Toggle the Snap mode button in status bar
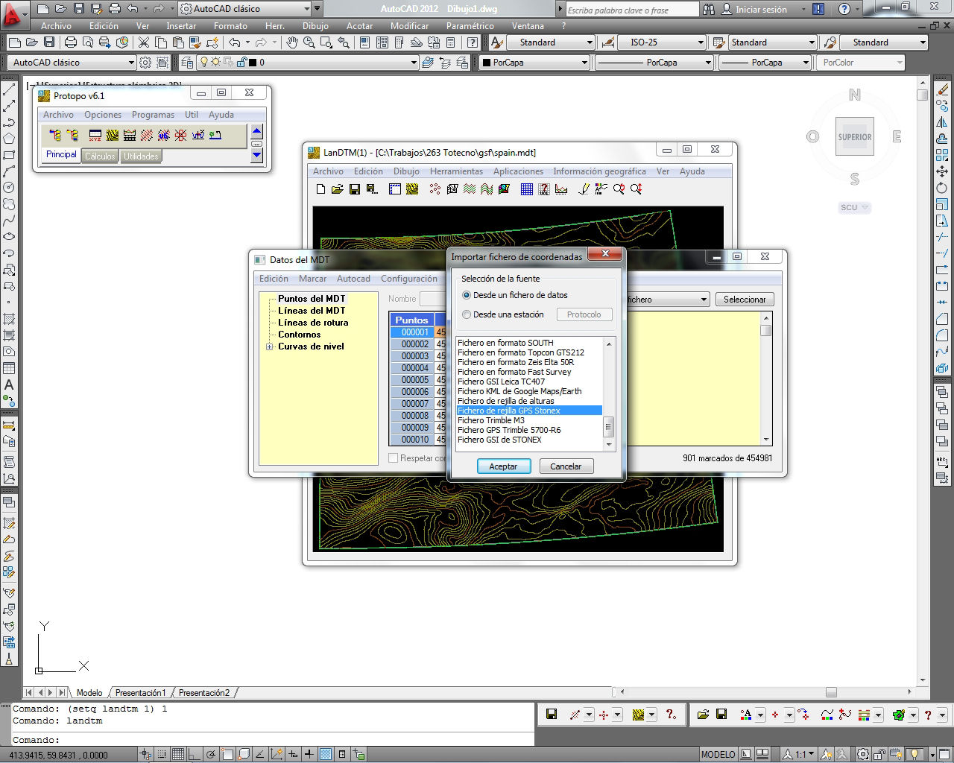 (x=162, y=754)
